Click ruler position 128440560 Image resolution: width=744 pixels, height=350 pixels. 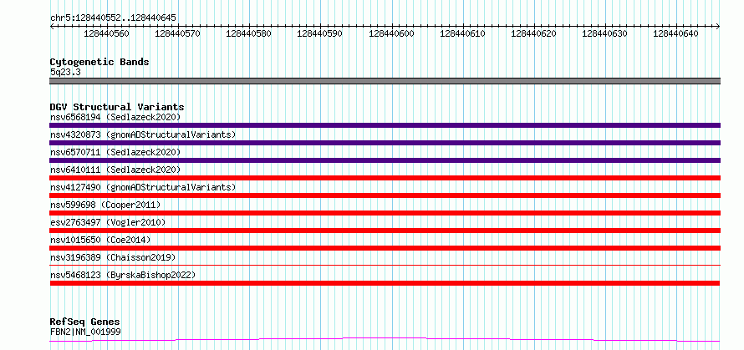click(106, 33)
